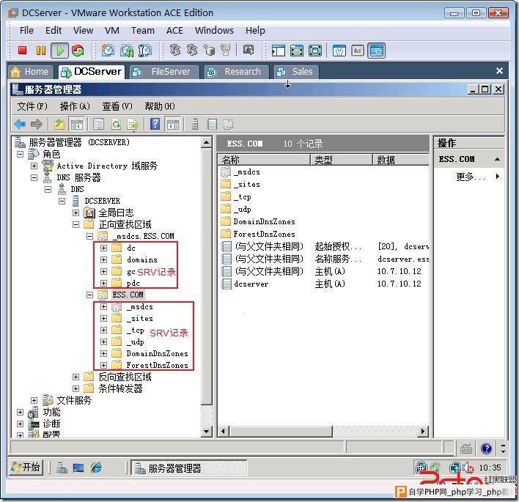Collapse the 正向查找区域 node
This screenshot has width=519, height=502.
coord(76,224)
